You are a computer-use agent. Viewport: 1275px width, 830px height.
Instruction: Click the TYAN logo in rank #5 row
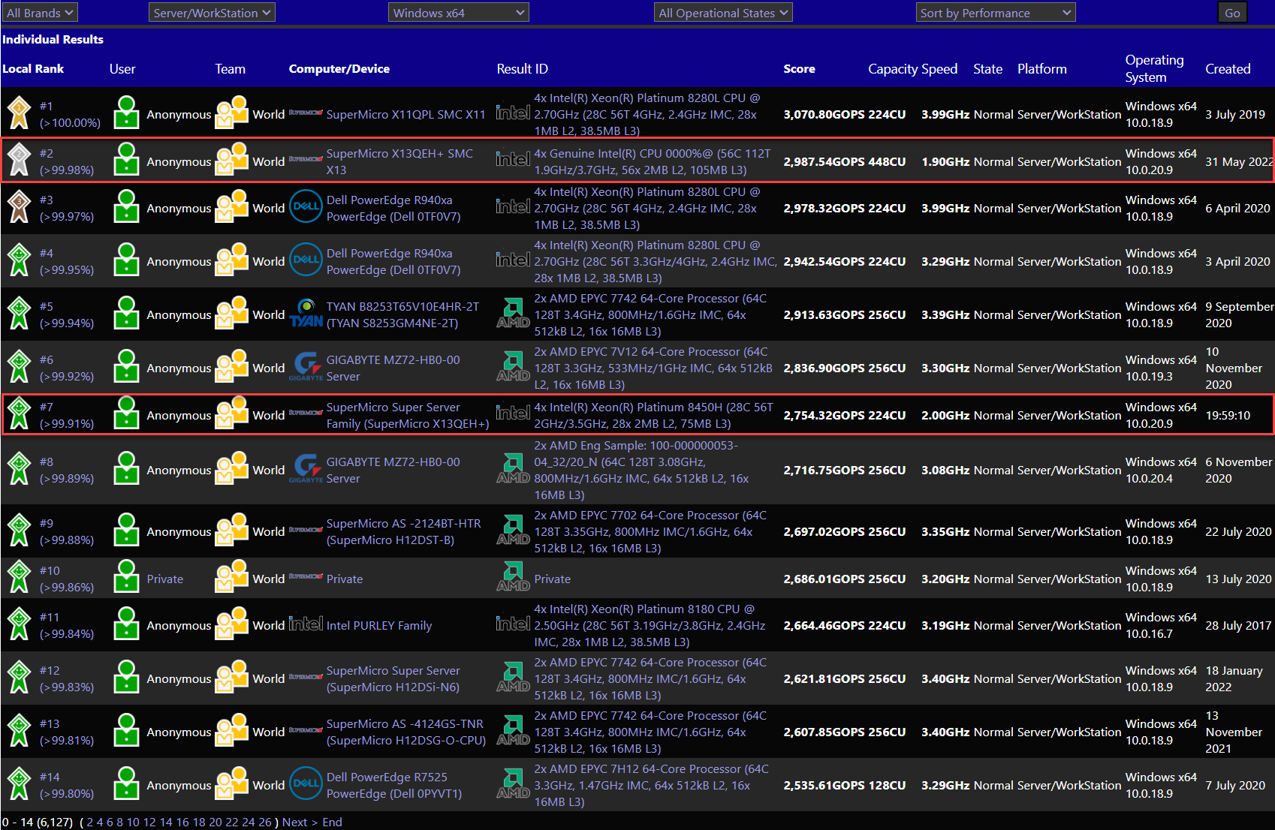point(306,314)
